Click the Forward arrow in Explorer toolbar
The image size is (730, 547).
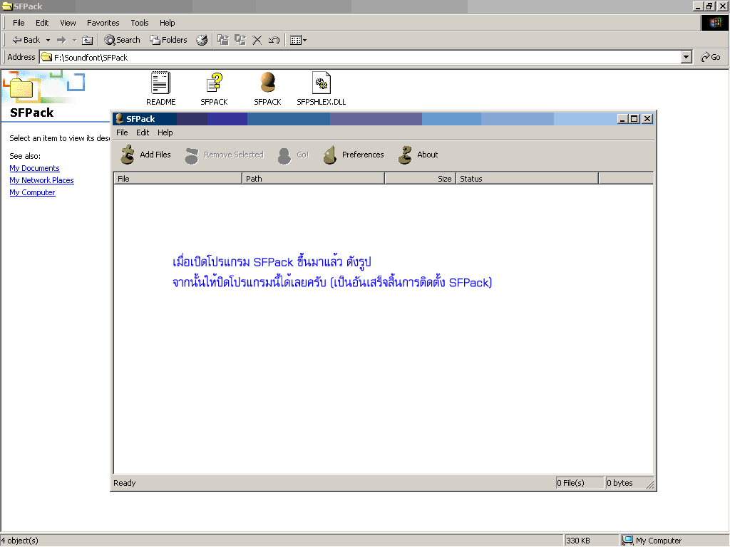pyautogui.click(x=61, y=40)
